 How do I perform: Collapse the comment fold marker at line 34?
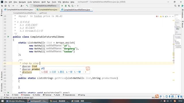[12, 34]
